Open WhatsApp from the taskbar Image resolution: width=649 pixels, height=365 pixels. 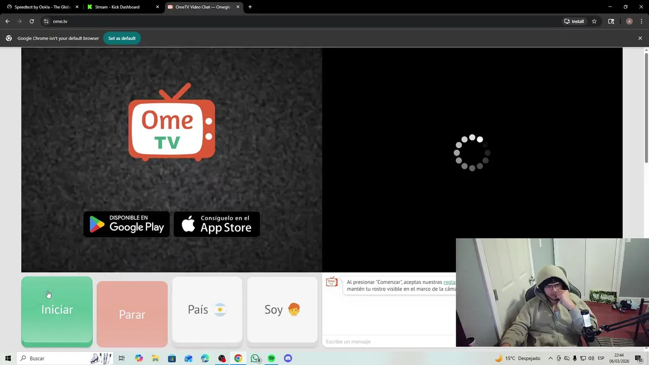(255, 358)
